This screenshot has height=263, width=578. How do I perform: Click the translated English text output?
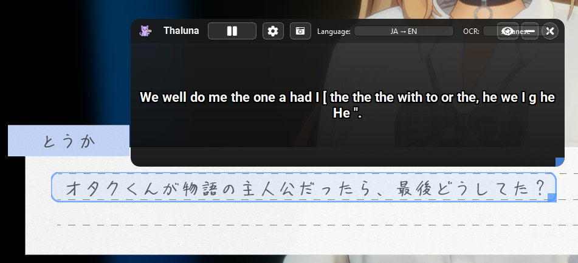[x=347, y=105]
